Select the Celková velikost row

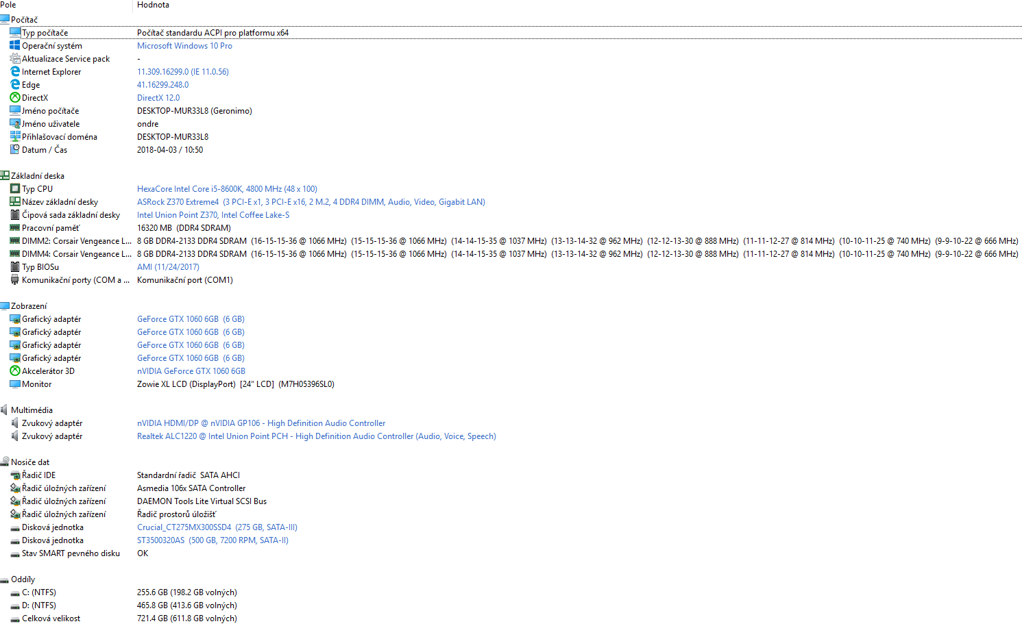51,618
